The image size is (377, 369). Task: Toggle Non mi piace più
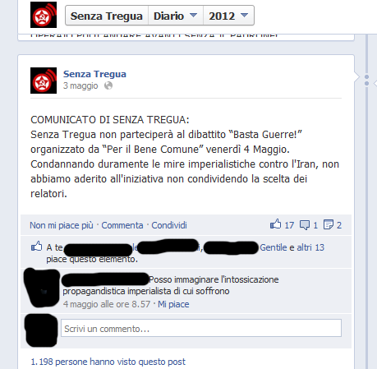pyautogui.click(x=62, y=225)
